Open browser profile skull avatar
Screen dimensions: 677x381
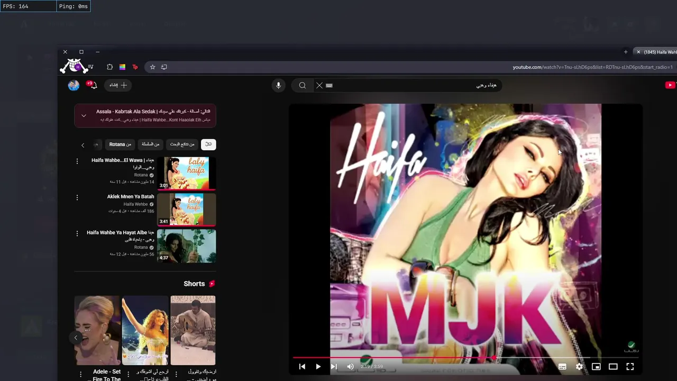coord(74,66)
